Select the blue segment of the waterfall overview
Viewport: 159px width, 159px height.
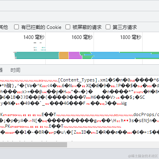pos(120,55)
